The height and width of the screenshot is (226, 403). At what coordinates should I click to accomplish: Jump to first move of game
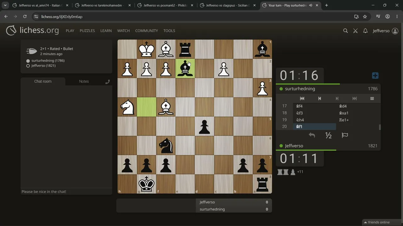click(302, 99)
